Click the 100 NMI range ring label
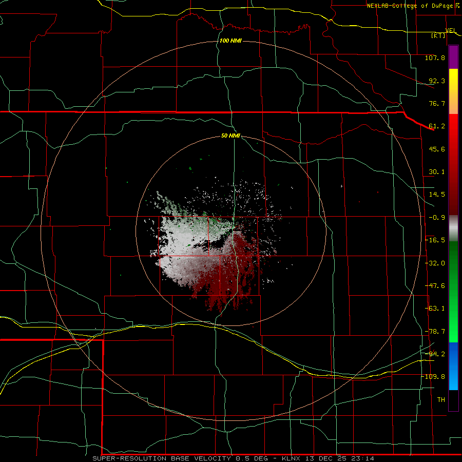 pos(230,41)
